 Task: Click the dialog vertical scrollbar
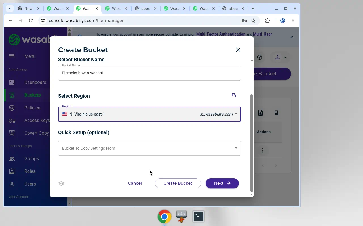pyautogui.click(x=252, y=143)
